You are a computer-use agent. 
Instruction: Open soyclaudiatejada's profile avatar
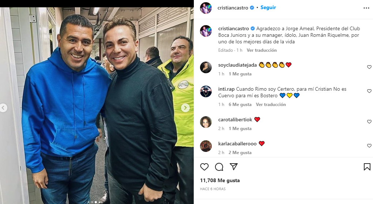coord(206,67)
